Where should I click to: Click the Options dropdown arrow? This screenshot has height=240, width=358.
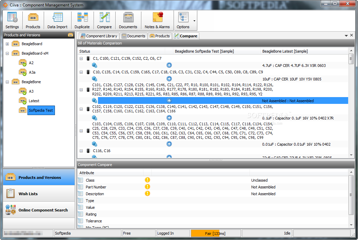pos(194,21)
